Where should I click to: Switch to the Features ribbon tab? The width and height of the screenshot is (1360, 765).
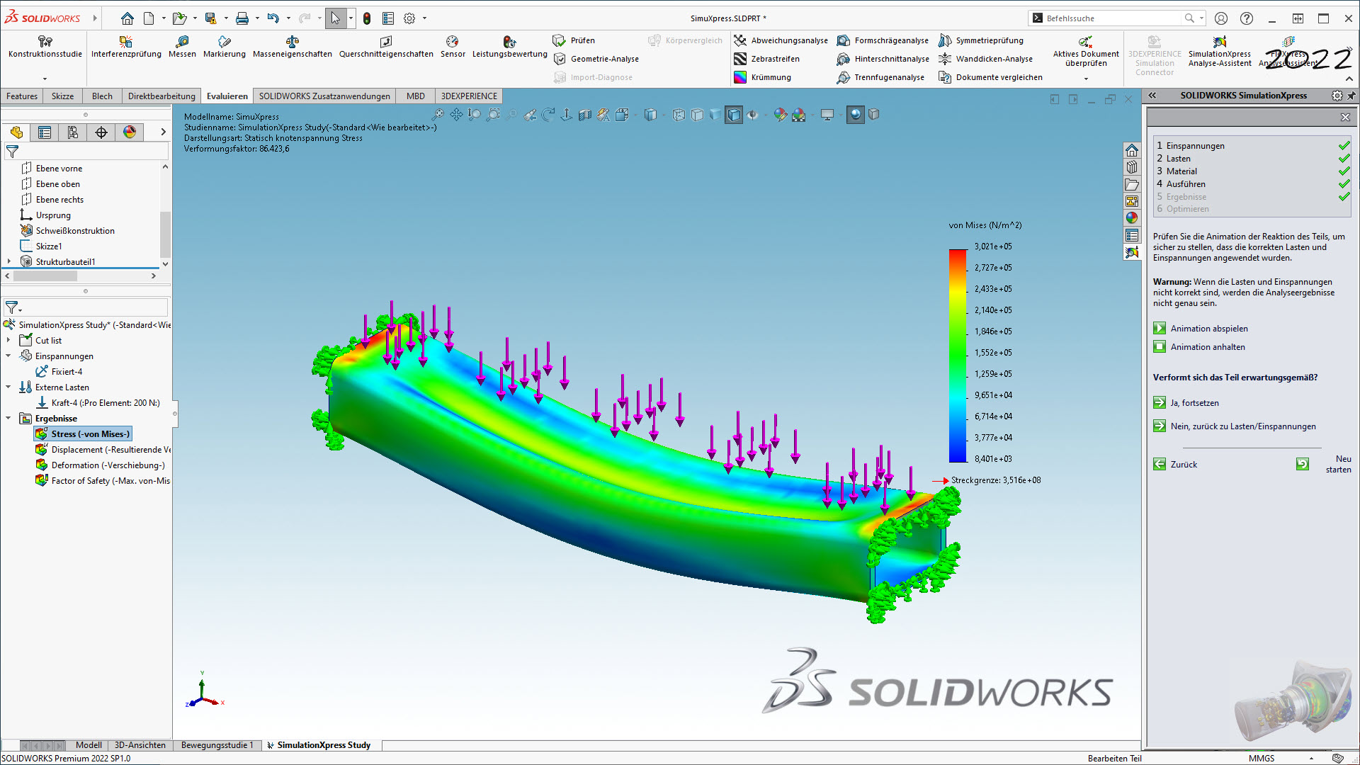(22, 96)
